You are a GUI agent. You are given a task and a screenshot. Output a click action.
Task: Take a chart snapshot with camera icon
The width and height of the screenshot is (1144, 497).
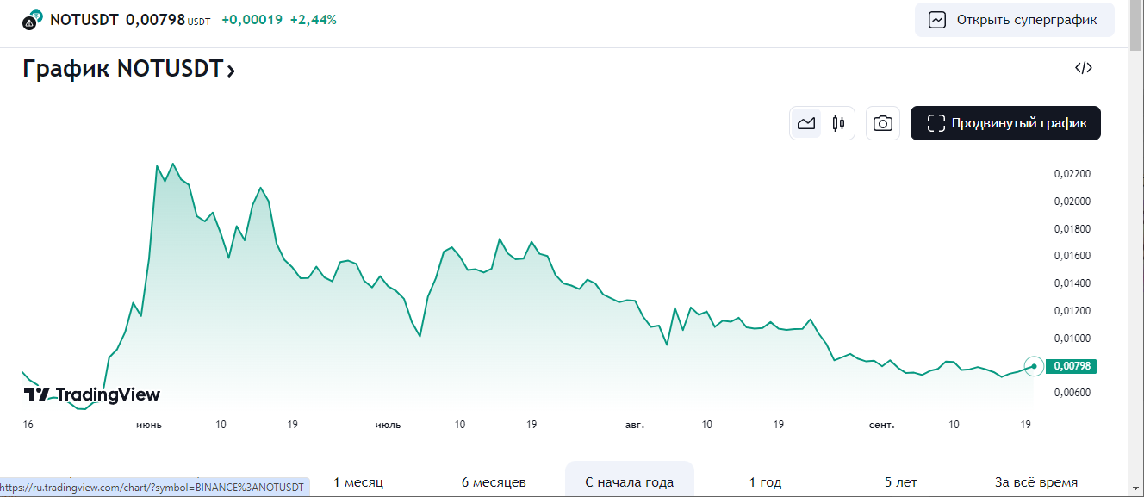(882, 123)
